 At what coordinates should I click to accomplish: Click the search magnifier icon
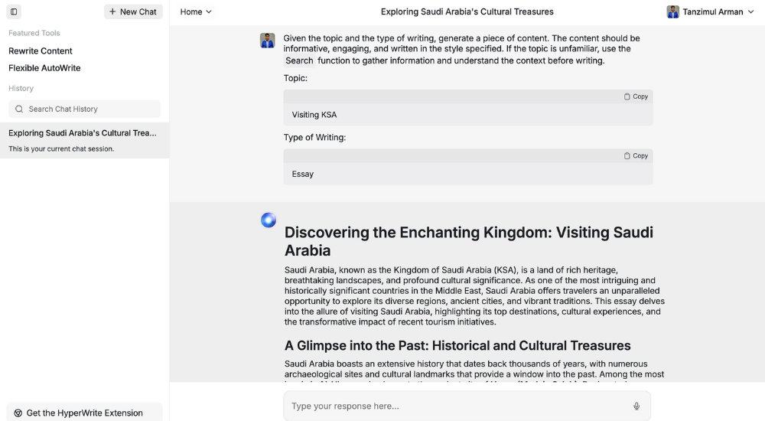19,109
